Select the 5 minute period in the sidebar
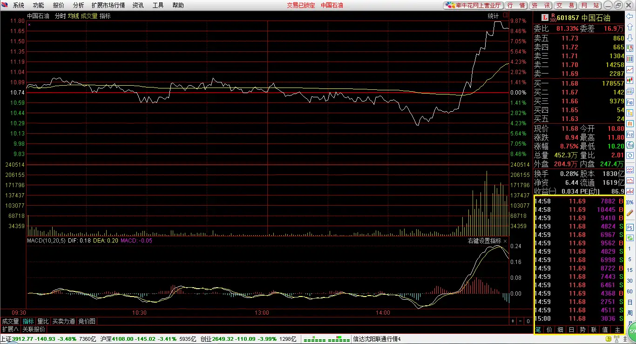 pyautogui.click(x=630, y=260)
